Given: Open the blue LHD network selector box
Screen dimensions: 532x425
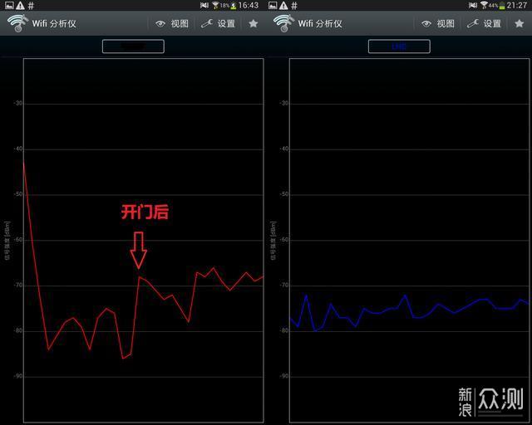Looking at the screenshot, I should coord(399,46).
